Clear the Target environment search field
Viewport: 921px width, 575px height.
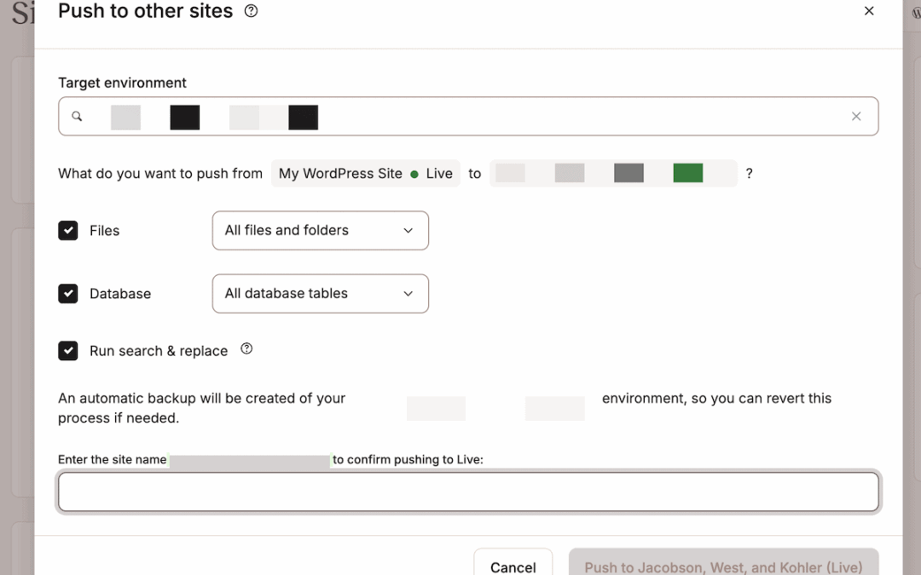(856, 117)
